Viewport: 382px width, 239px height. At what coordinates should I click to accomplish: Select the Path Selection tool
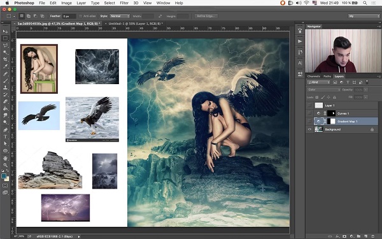click(5, 143)
